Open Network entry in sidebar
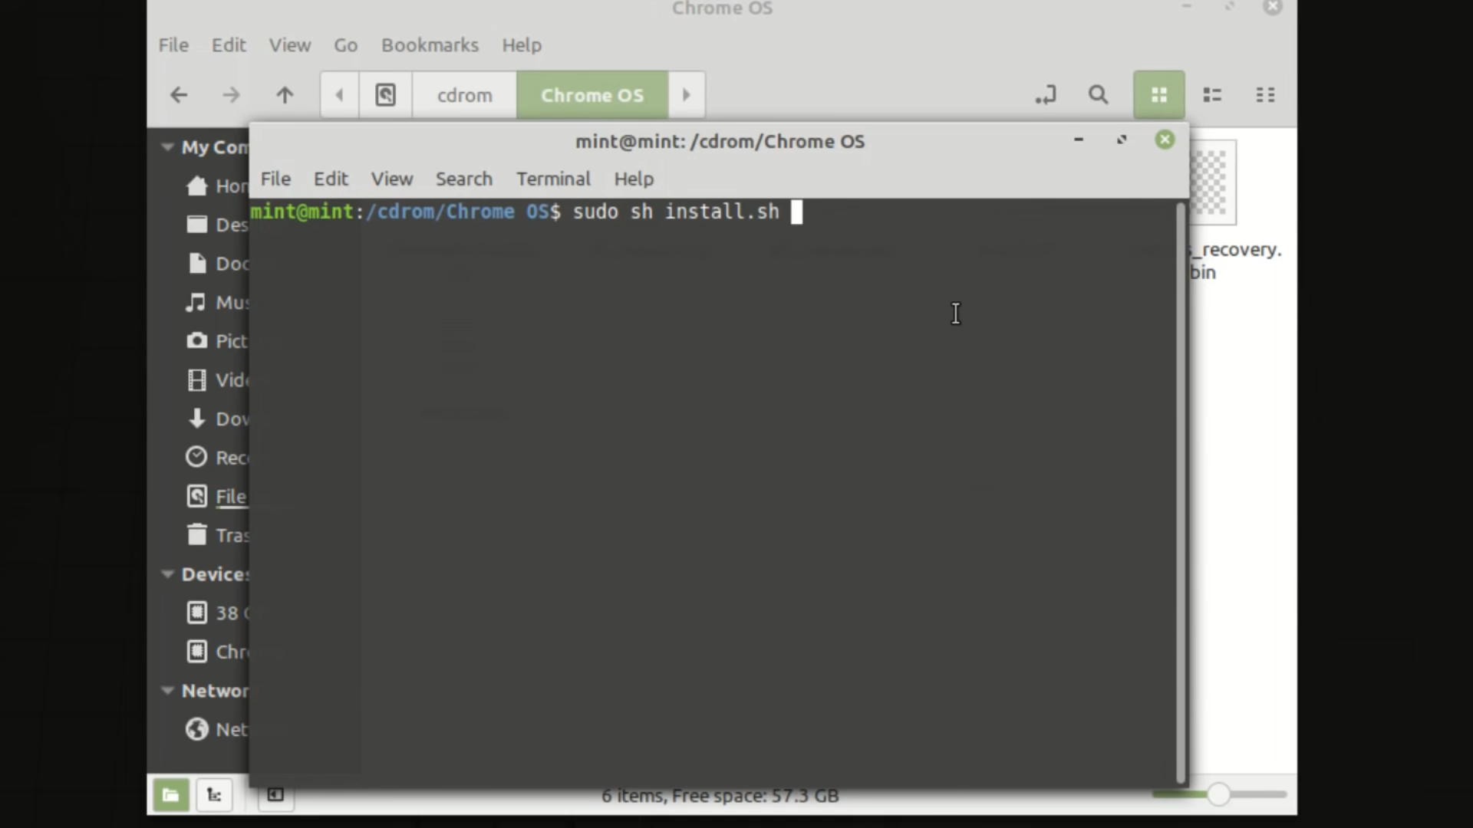Image resolution: width=1473 pixels, height=828 pixels. (197, 729)
